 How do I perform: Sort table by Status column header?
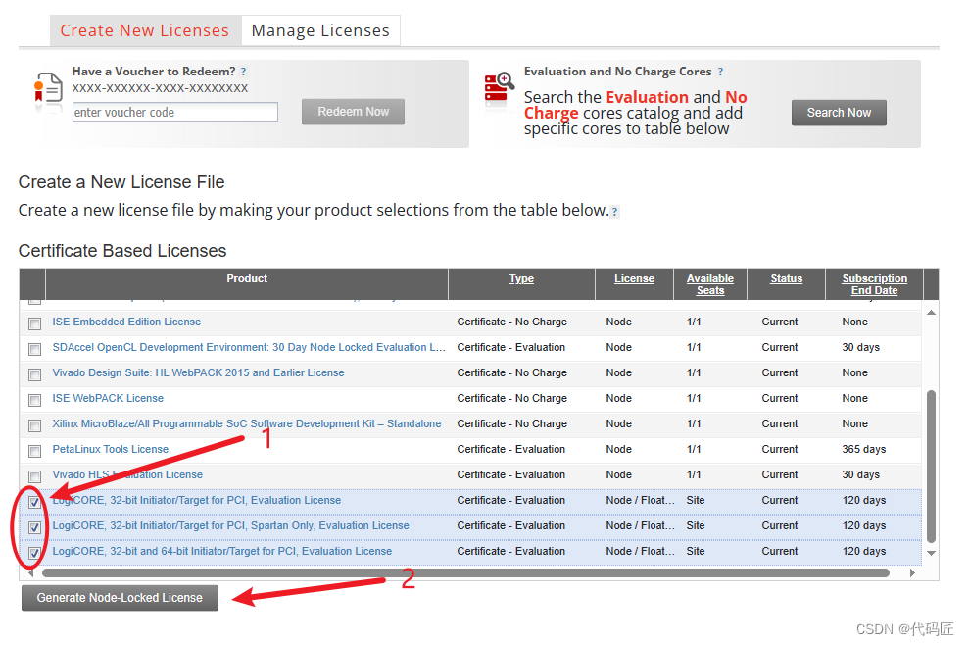[x=786, y=279]
